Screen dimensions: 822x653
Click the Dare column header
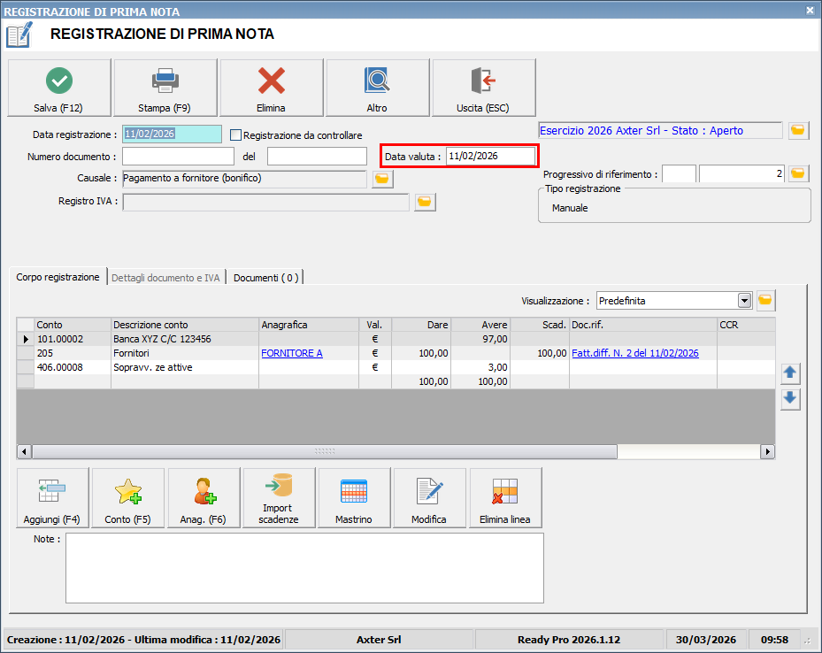point(421,325)
